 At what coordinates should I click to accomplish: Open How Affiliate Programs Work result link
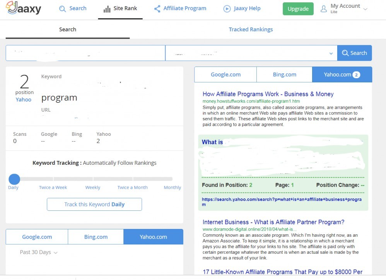(268, 94)
